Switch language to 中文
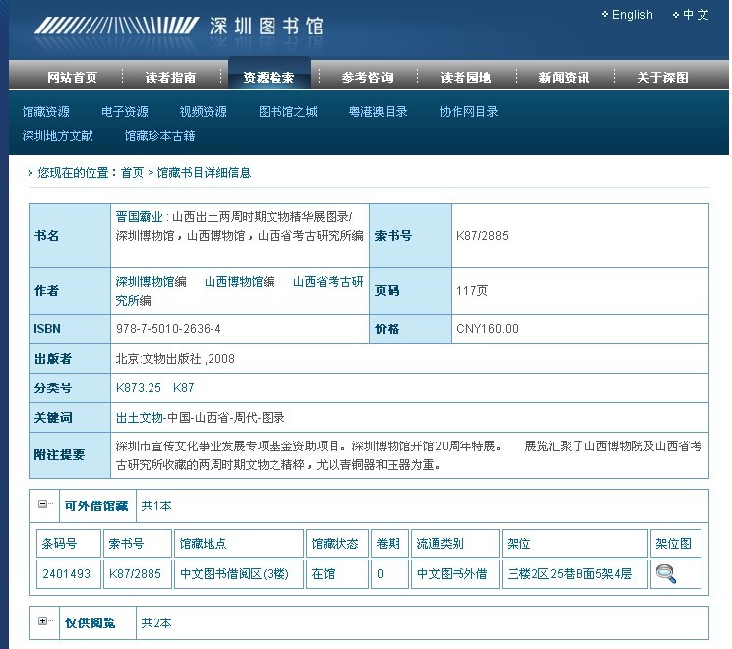732x649 pixels. coord(696,15)
